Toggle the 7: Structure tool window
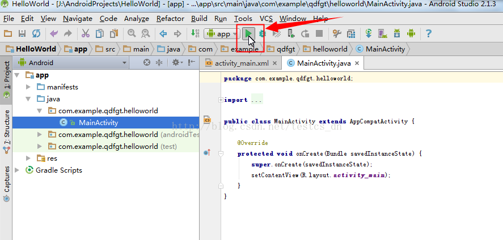 (x=6, y=131)
